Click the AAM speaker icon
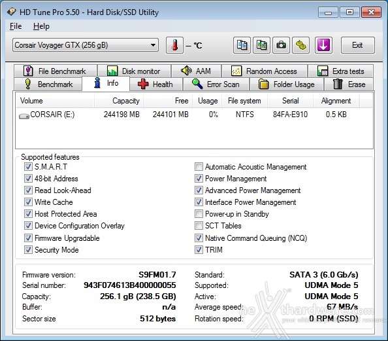 (x=186, y=71)
